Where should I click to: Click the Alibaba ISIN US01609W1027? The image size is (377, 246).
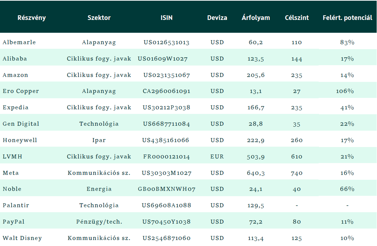162,59
